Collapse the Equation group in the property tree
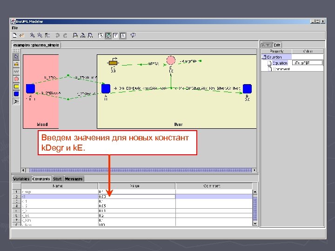The height and width of the screenshot is (251, 335). (264, 57)
